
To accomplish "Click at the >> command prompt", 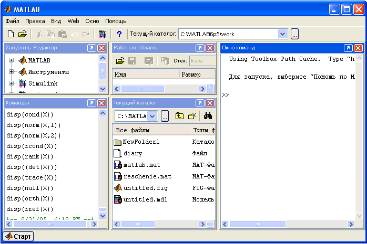I will pos(226,95).
